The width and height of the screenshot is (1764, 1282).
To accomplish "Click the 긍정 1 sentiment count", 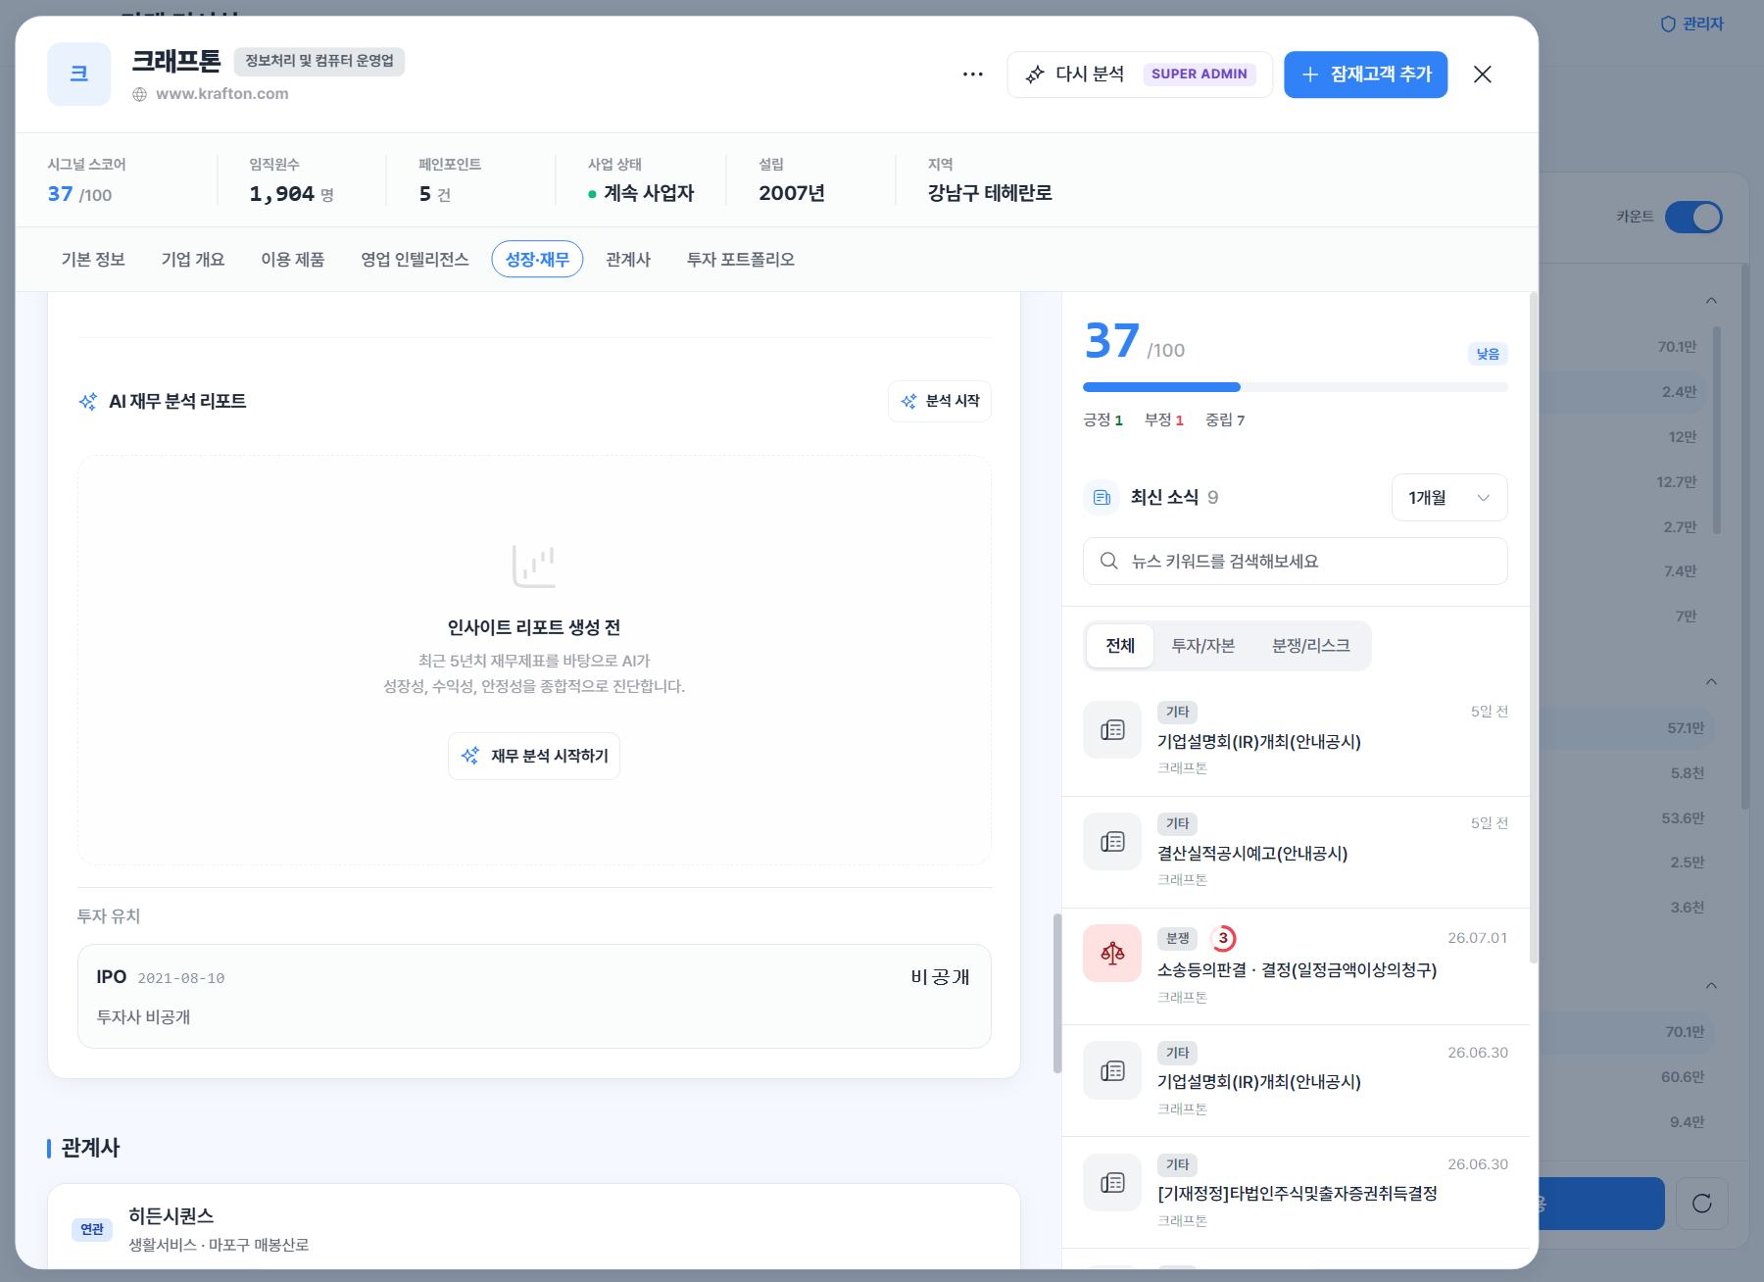I will (1102, 420).
